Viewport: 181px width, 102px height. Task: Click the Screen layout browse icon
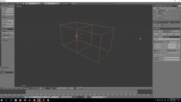[x=23, y=3]
